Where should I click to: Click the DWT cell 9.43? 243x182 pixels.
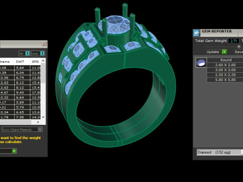pos(22,93)
